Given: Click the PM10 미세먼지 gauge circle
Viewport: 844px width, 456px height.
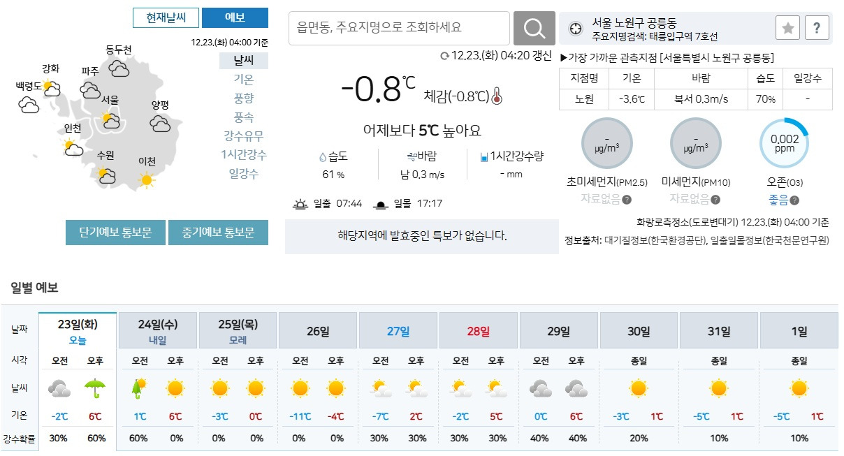Looking at the screenshot, I should pos(695,143).
